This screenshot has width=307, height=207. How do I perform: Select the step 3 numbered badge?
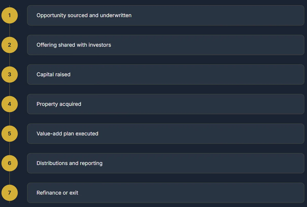click(9, 74)
